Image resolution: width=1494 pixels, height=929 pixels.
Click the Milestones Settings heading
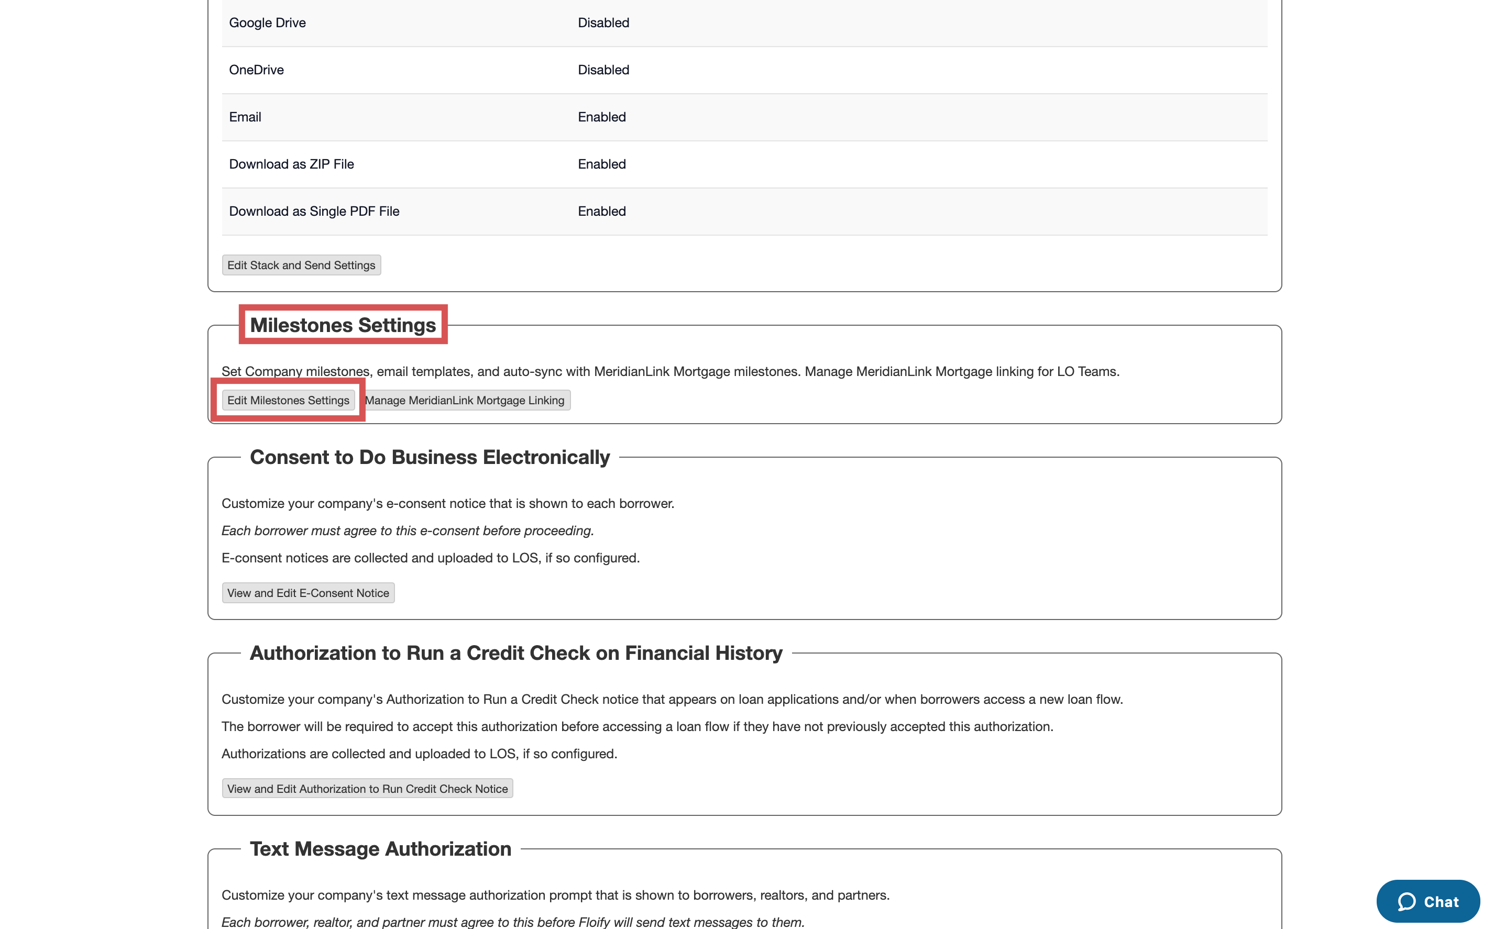click(x=343, y=325)
